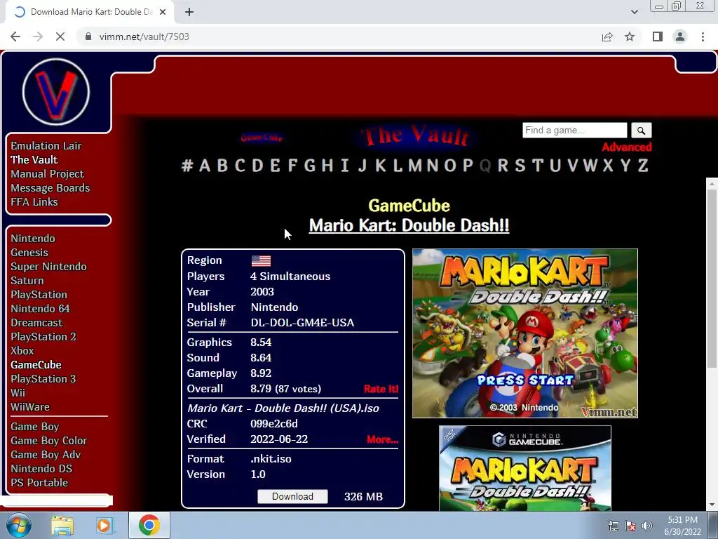Select GameCube system link in sidebar
718x539 pixels.
point(36,365)
